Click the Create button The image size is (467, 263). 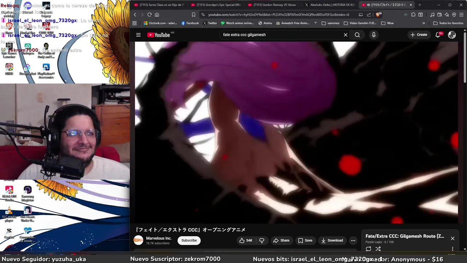coord(418,35)
